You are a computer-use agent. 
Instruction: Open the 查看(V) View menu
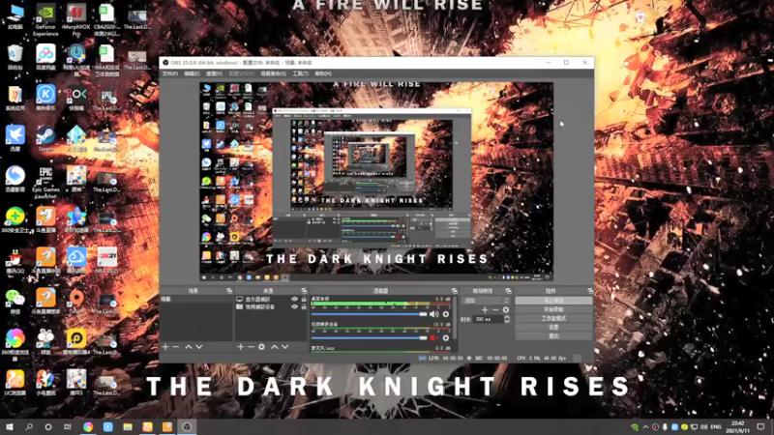coord(214,73)
